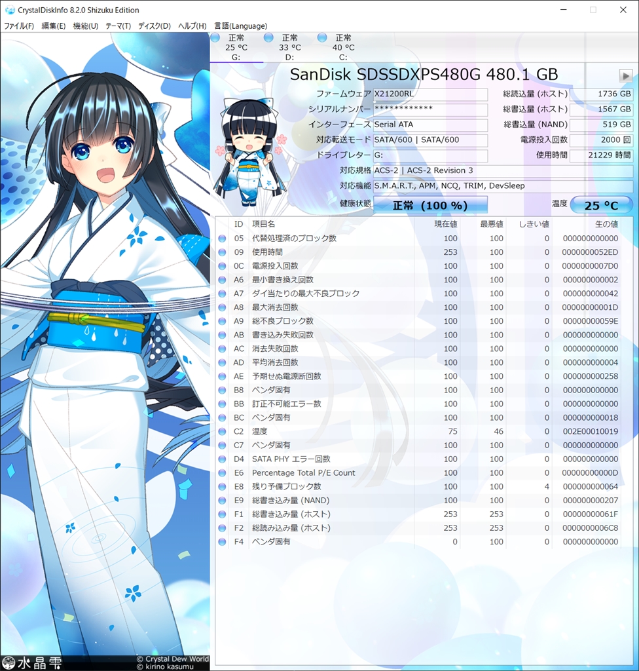Open the ディスク(D) menu
The image size is (639, 671).
click(155, 26)
